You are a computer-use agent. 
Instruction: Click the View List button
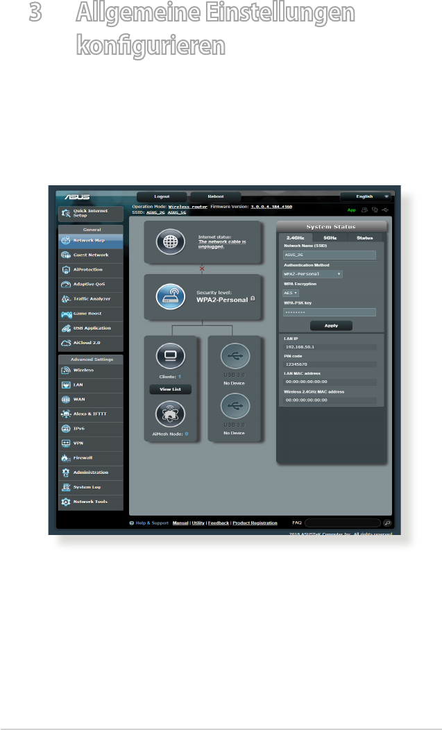click(x=170, y=389)
